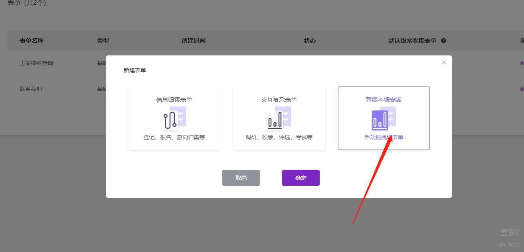Screen dimensions: 524x252
Task: Click the 类型 column header
Action: [103, 41]
